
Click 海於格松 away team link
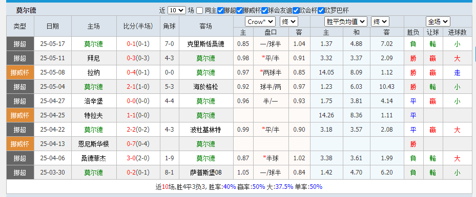(206, 87)
